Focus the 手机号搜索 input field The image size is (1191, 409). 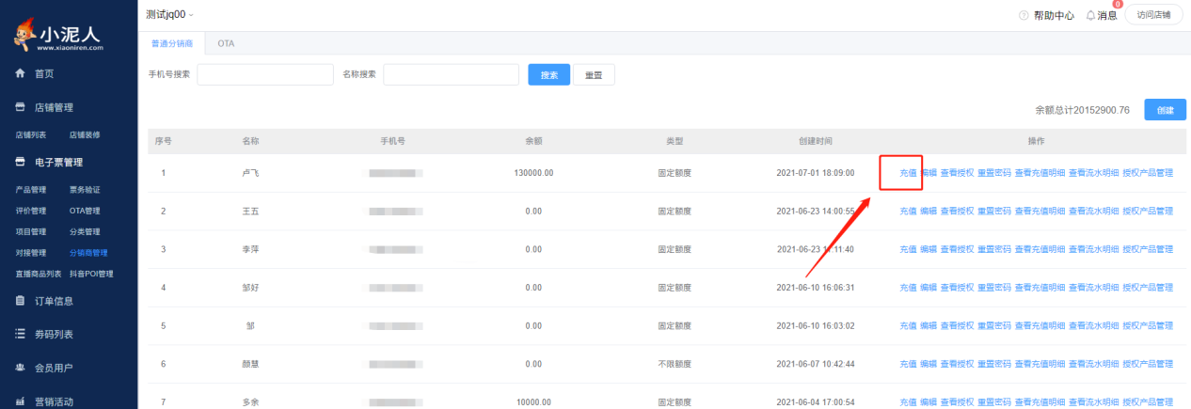coord(265,75)
